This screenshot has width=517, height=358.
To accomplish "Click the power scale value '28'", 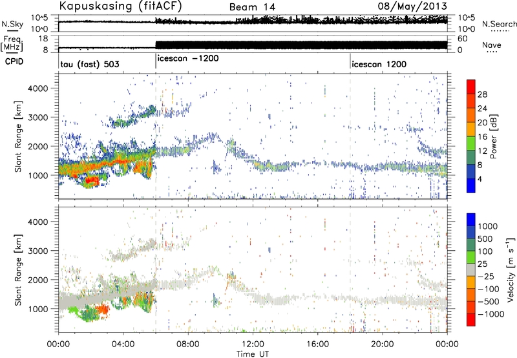I will click(x=482, y=94).
